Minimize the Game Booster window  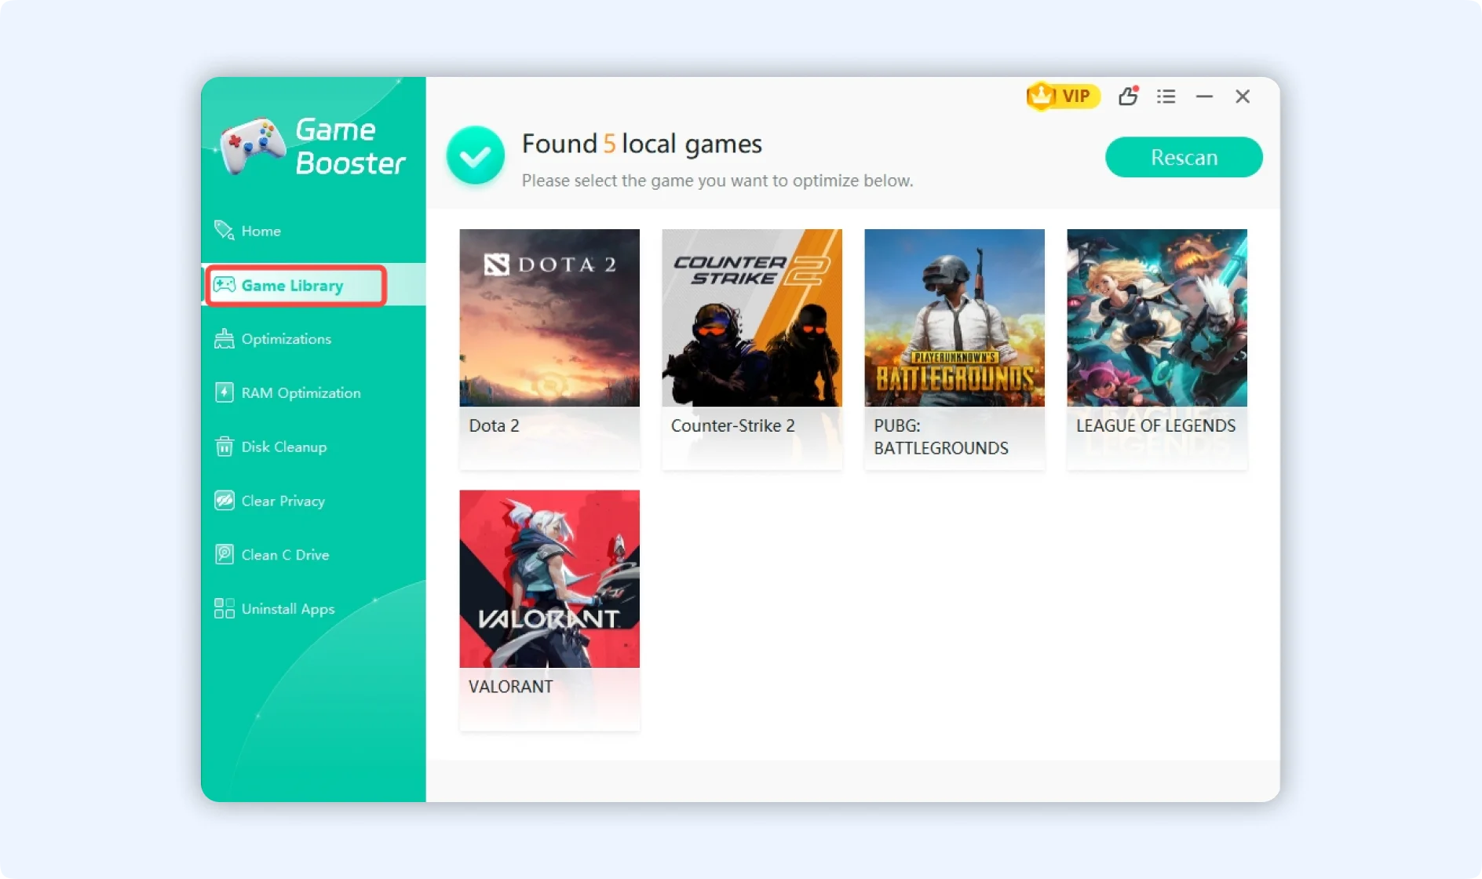click(1204, 97)
